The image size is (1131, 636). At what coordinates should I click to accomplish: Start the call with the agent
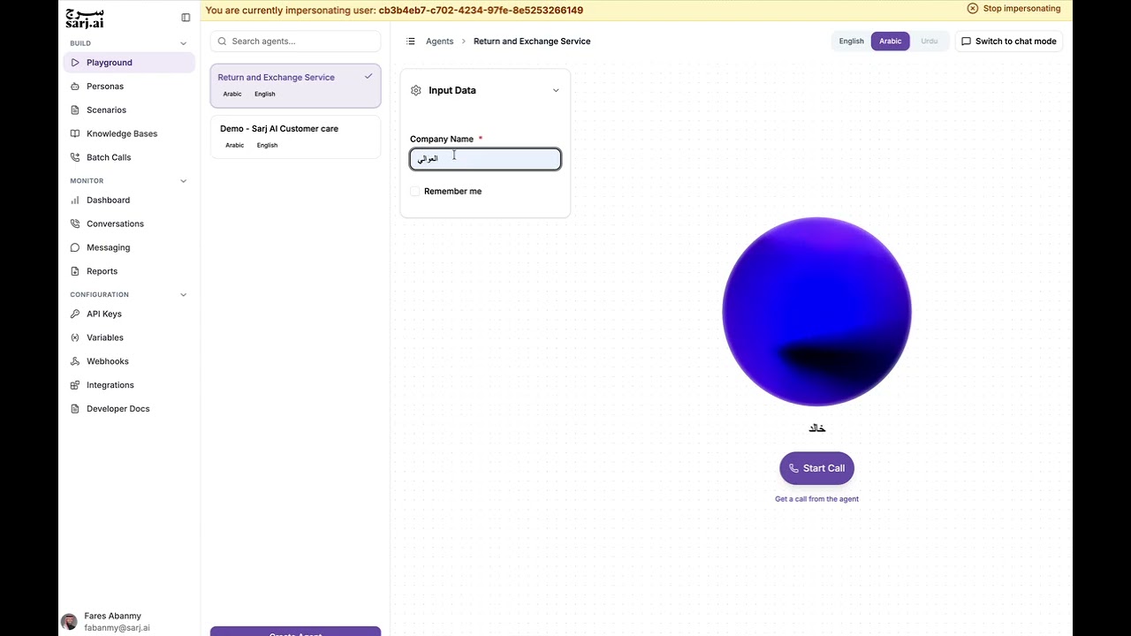(x=816, y=468)
